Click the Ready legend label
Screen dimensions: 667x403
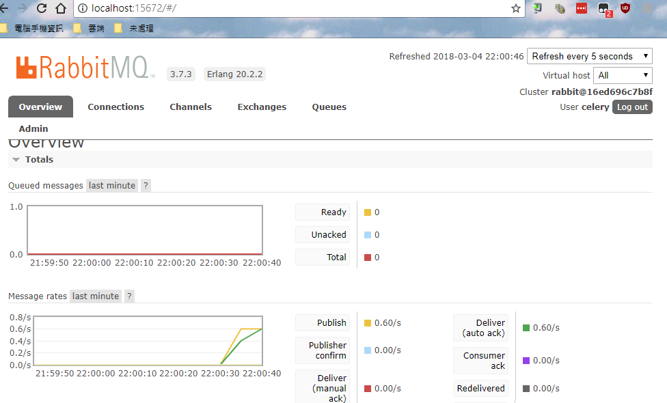[x=323, y=212]
